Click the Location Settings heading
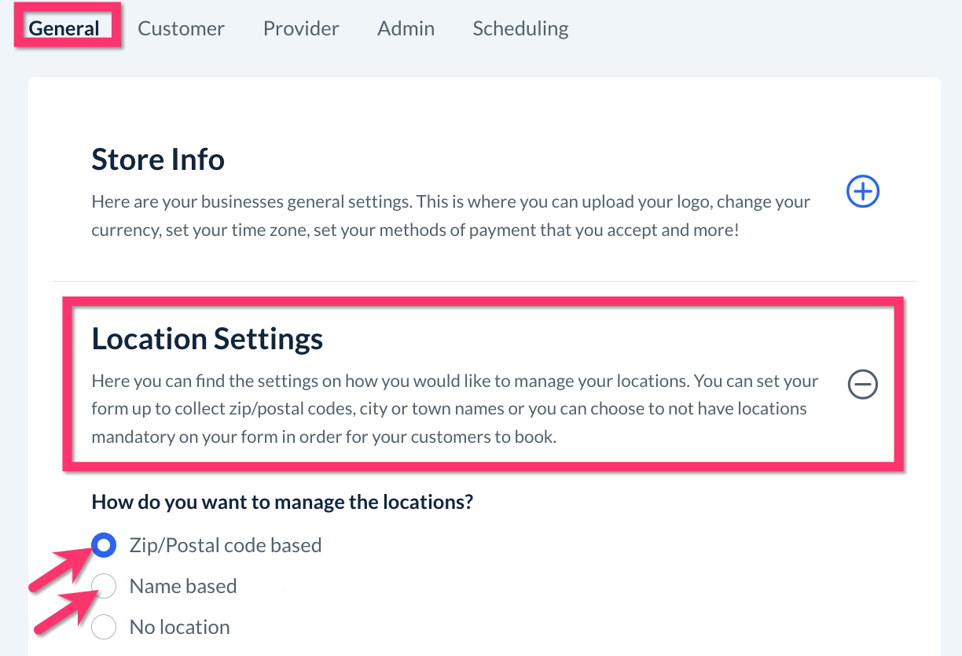Image resolution: width=962 pixels, height=656 pixels. pos(207,339)
